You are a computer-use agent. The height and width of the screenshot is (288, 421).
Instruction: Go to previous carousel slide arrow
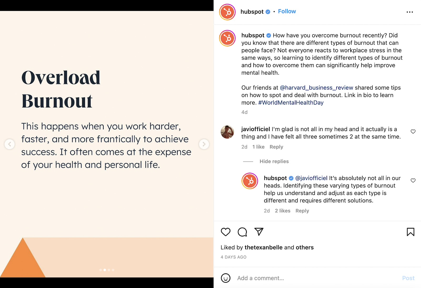9,144
